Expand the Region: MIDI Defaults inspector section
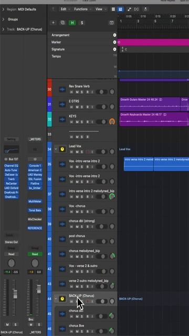The width and height of the screenshot is (189, 336). click(x=3, y=9)
